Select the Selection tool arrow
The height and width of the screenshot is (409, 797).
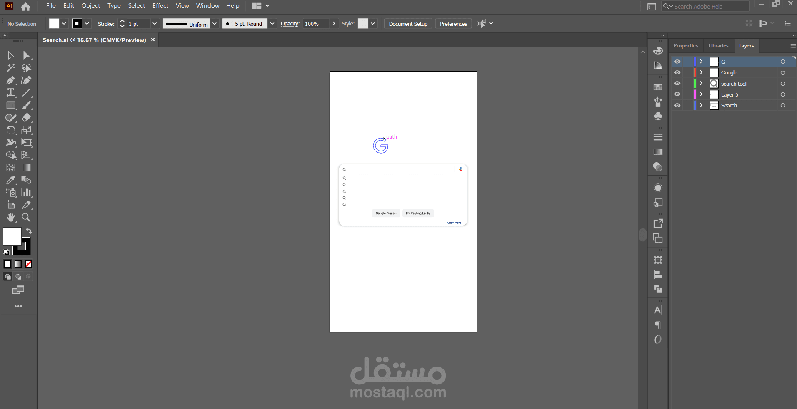pos(11,55)
